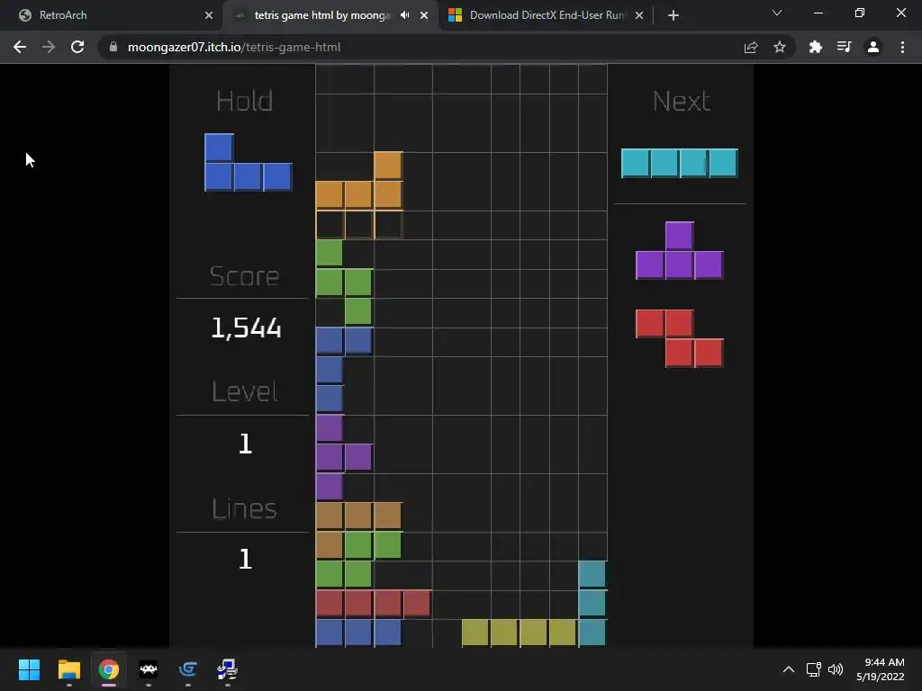Click the Level label

(x=245, y=391)
